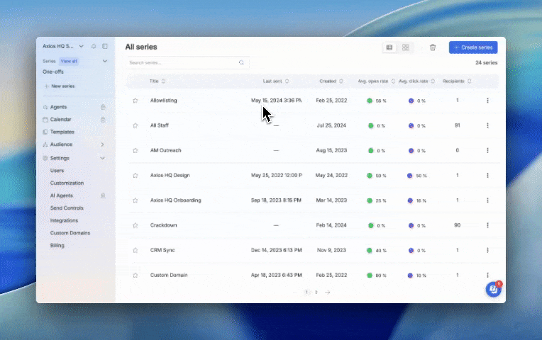Switch to grid view layout

point(406,47)
